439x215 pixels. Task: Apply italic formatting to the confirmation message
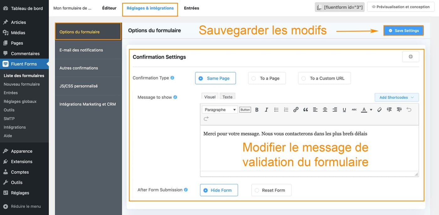[x=266, y=110]
